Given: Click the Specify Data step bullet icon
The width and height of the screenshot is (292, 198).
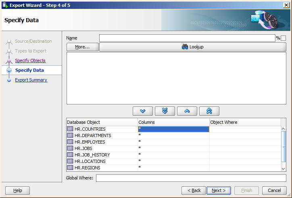Looking at the screenshot, I should coord(9,71).
